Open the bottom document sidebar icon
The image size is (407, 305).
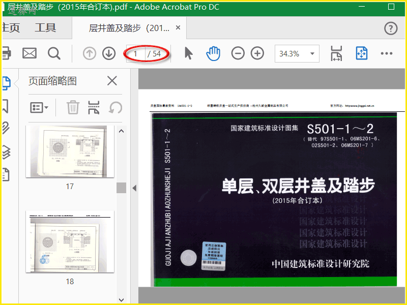(x=6, y=174)
